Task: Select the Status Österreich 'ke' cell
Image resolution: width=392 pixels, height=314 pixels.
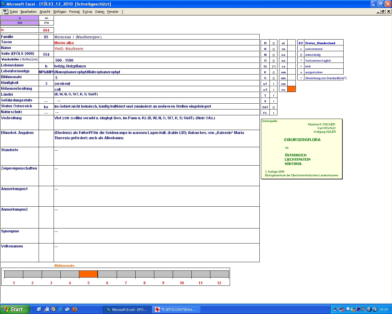Action: (46, 107)
